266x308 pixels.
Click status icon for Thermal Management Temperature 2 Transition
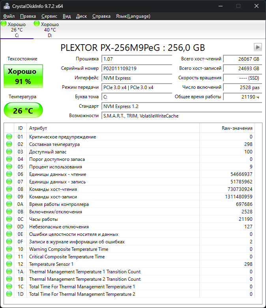pyautogui.click(x=9, y=279)
